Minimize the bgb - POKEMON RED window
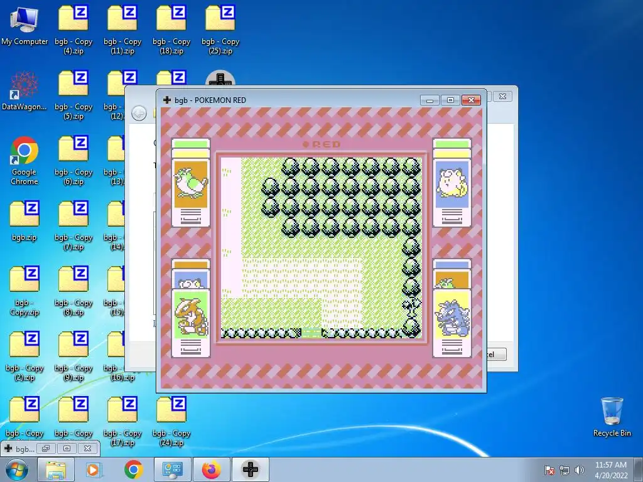The image size is (643, 482). [430, 100]
